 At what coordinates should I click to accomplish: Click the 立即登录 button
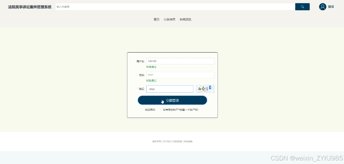pyautogui.click(x=172, y=101)
